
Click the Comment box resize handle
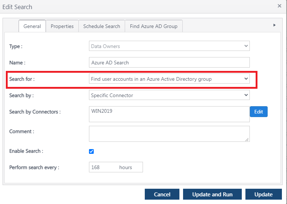tap(247, 139)
